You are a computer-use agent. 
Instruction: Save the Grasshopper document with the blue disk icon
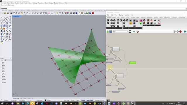110,32
